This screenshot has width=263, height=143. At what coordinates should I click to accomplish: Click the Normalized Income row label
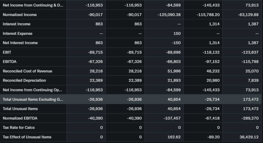(20, 15)
